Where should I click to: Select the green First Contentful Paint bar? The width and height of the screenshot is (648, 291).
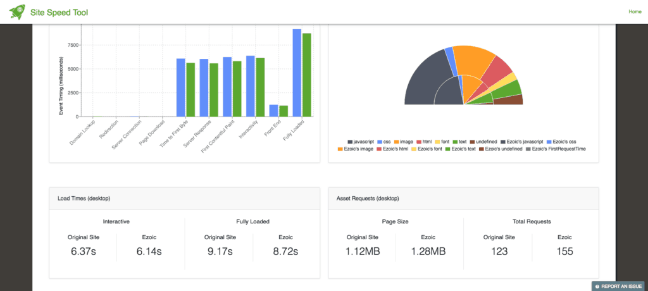(x=237, y=89)
